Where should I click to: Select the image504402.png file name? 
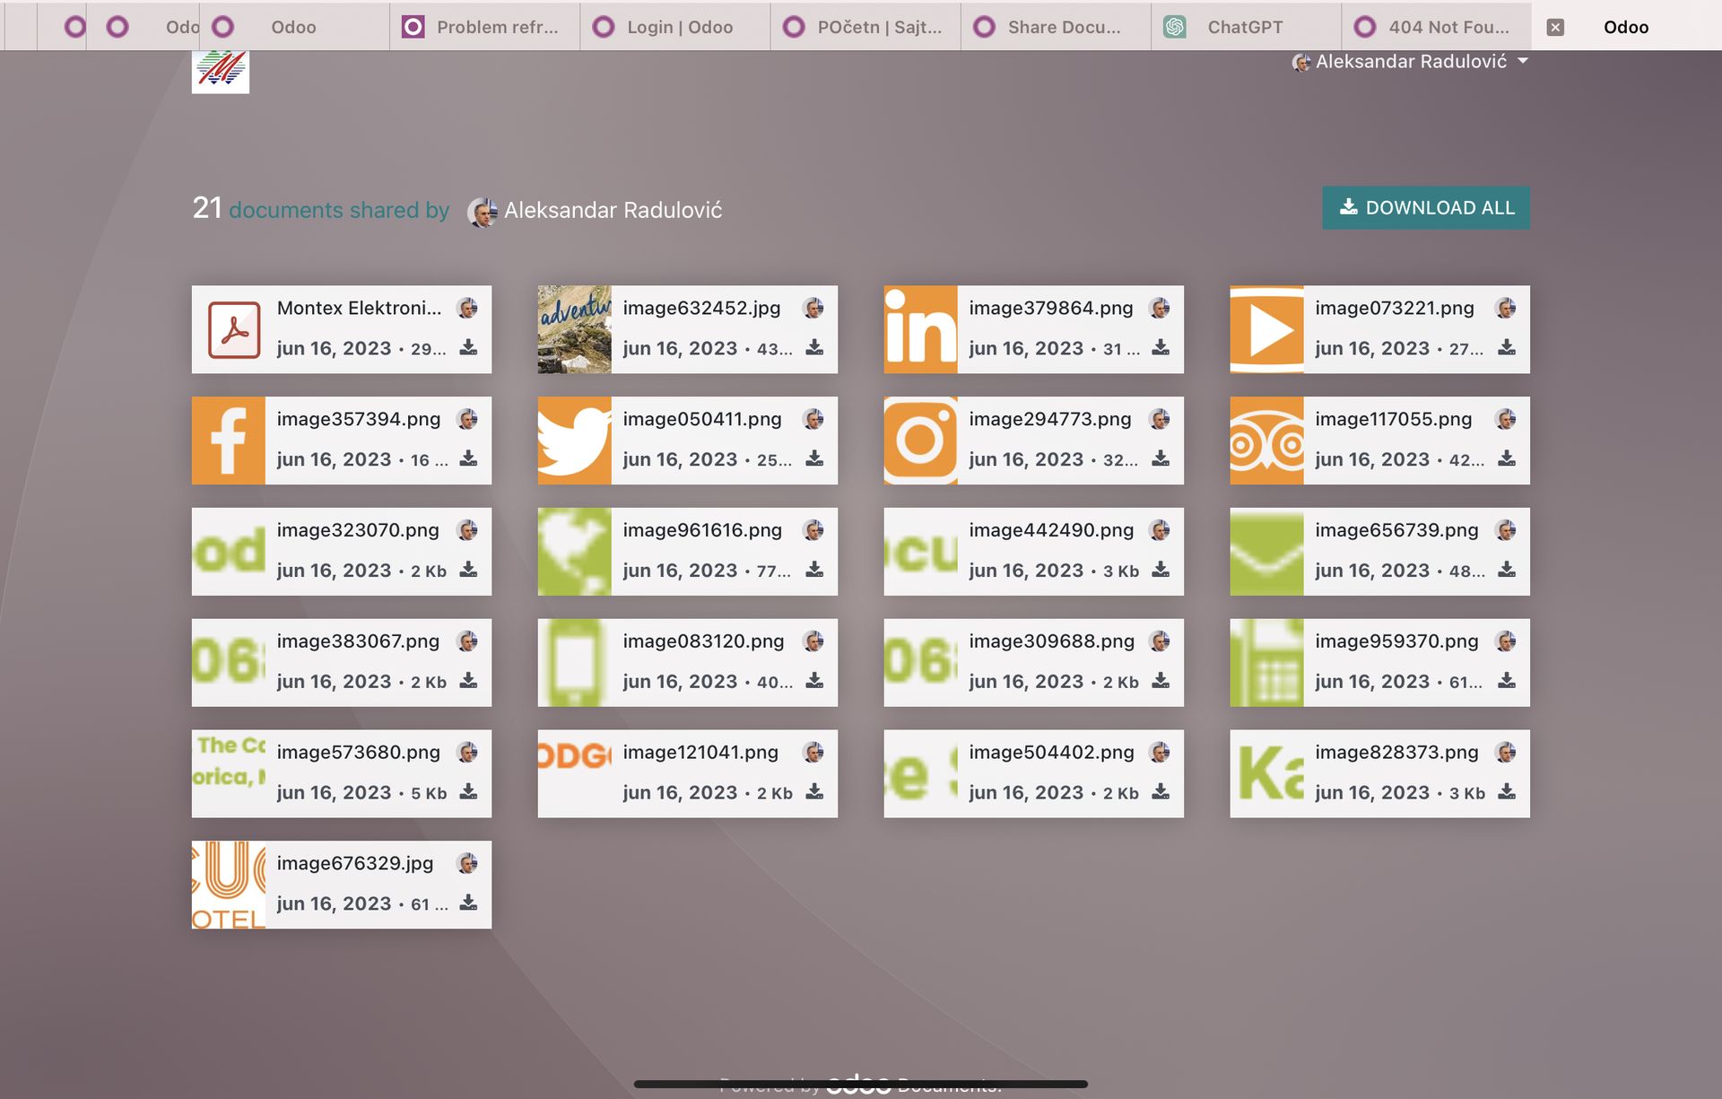pos(1051,753)
